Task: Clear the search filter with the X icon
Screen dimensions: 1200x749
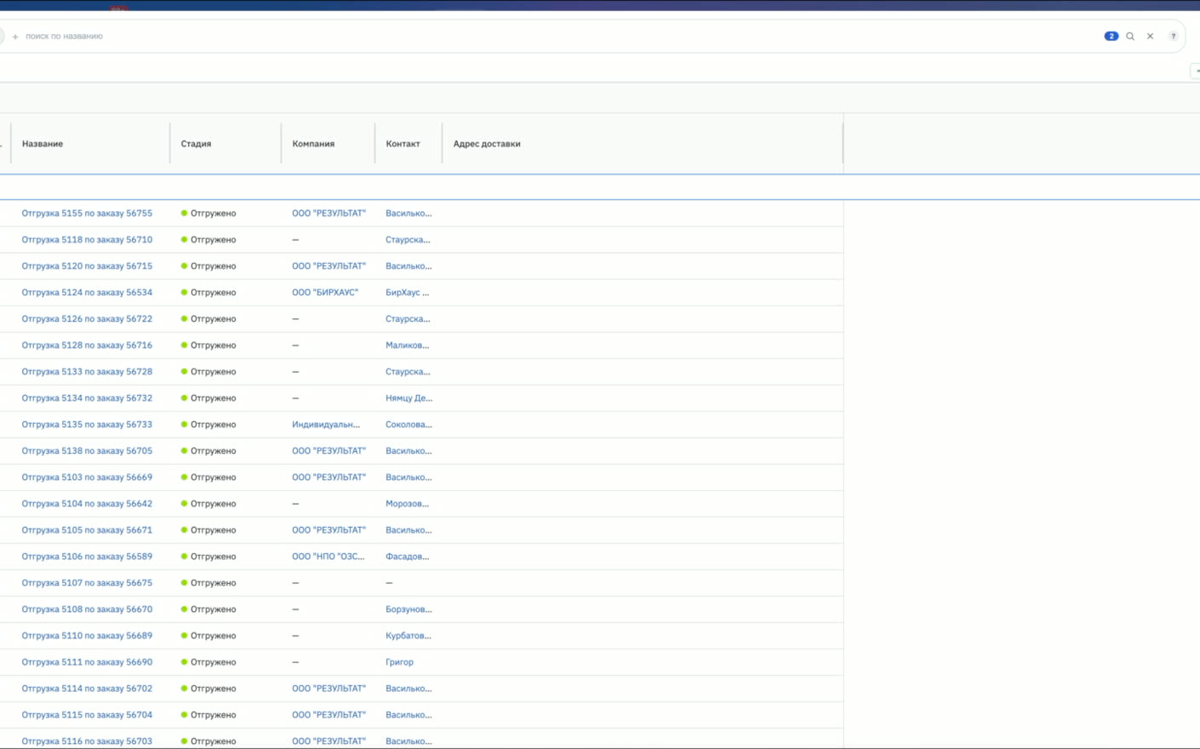Action: pos(1150,37)
